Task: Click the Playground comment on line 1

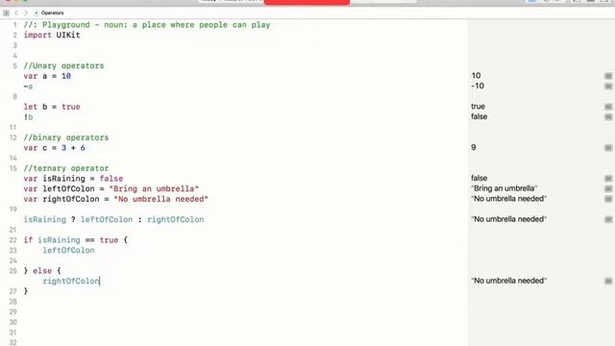Action: (147, 25)
